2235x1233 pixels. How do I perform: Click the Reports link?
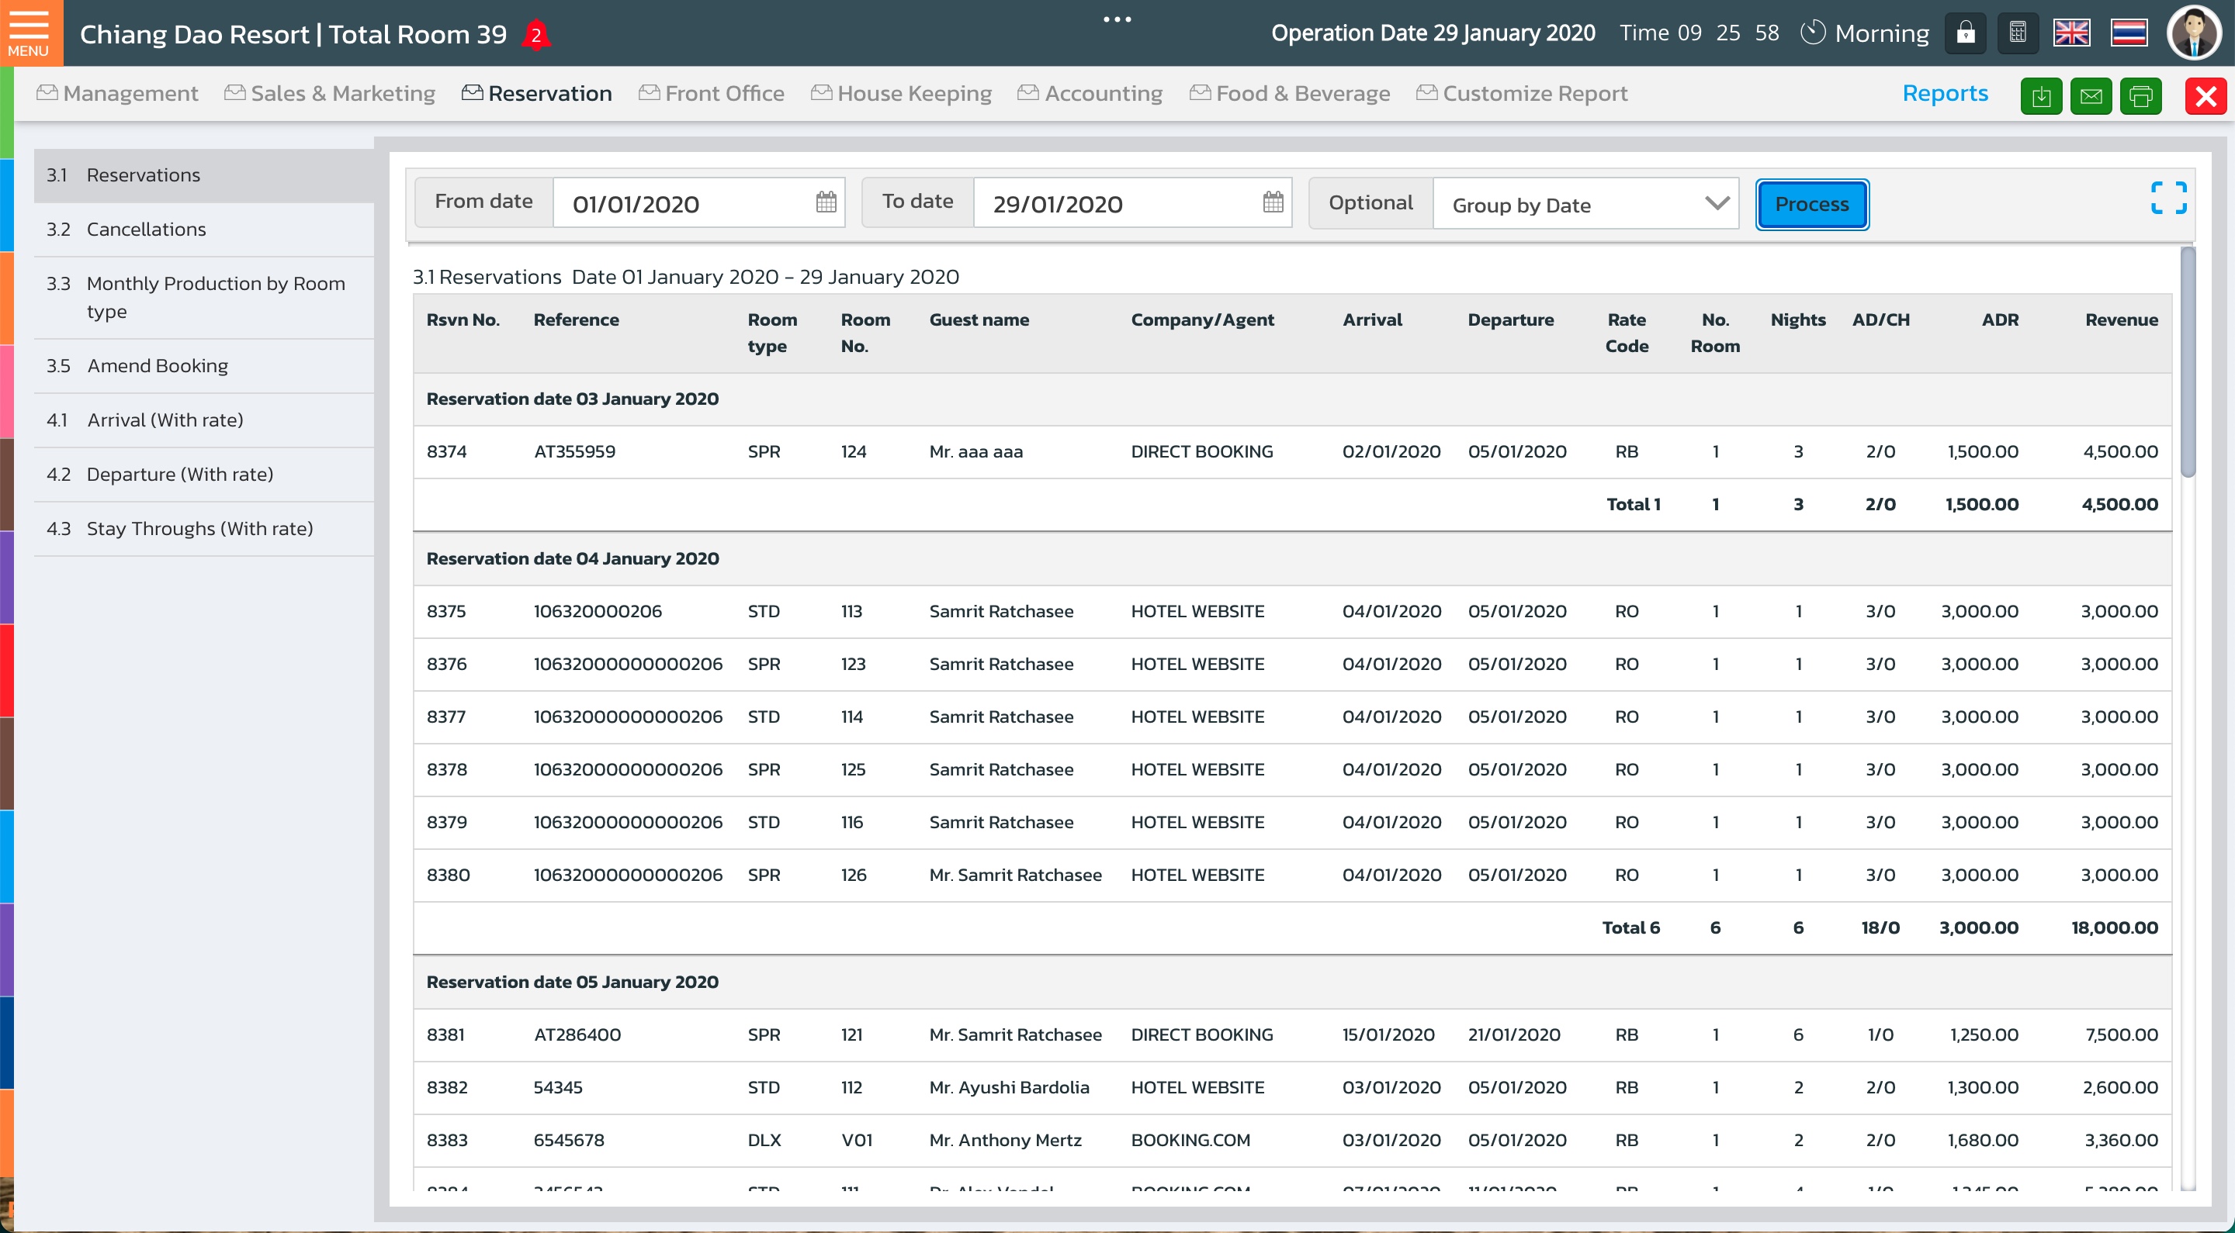[x=1944, y=94]
